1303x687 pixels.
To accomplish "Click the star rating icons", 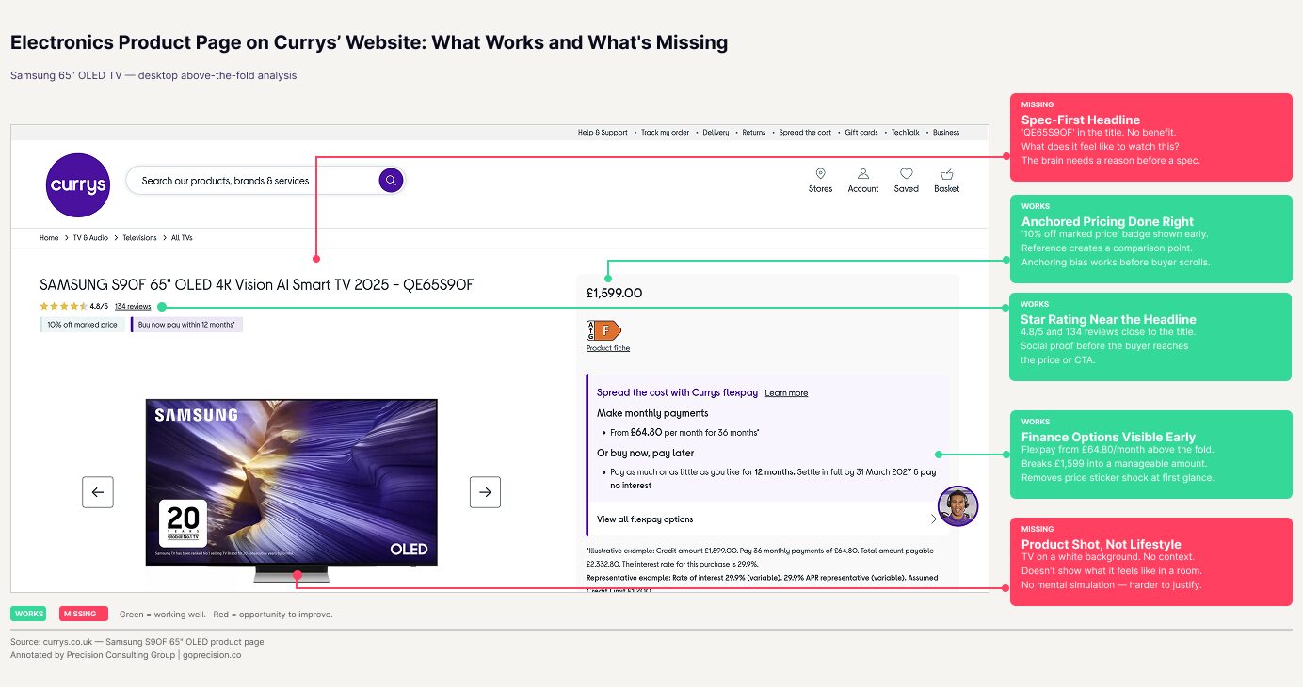I will (63, 306).
